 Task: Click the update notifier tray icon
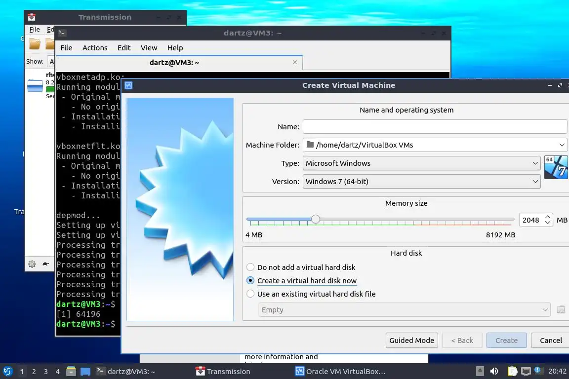(x=538, y=371)
